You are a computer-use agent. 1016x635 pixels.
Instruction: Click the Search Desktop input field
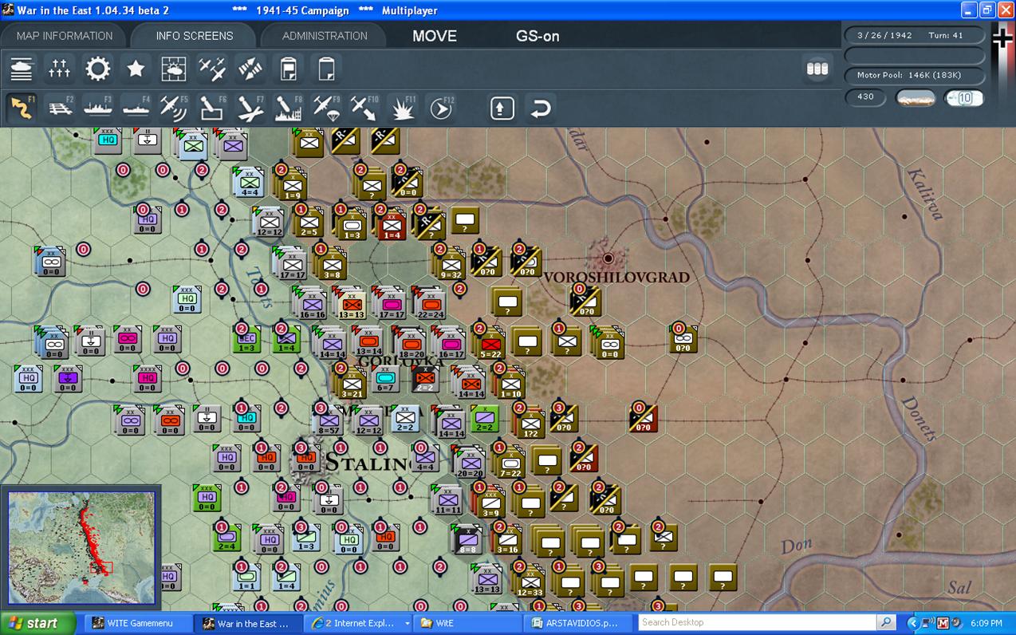coord(757,623)
